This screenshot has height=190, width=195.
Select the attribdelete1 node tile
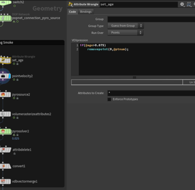[x=5, y=150]
